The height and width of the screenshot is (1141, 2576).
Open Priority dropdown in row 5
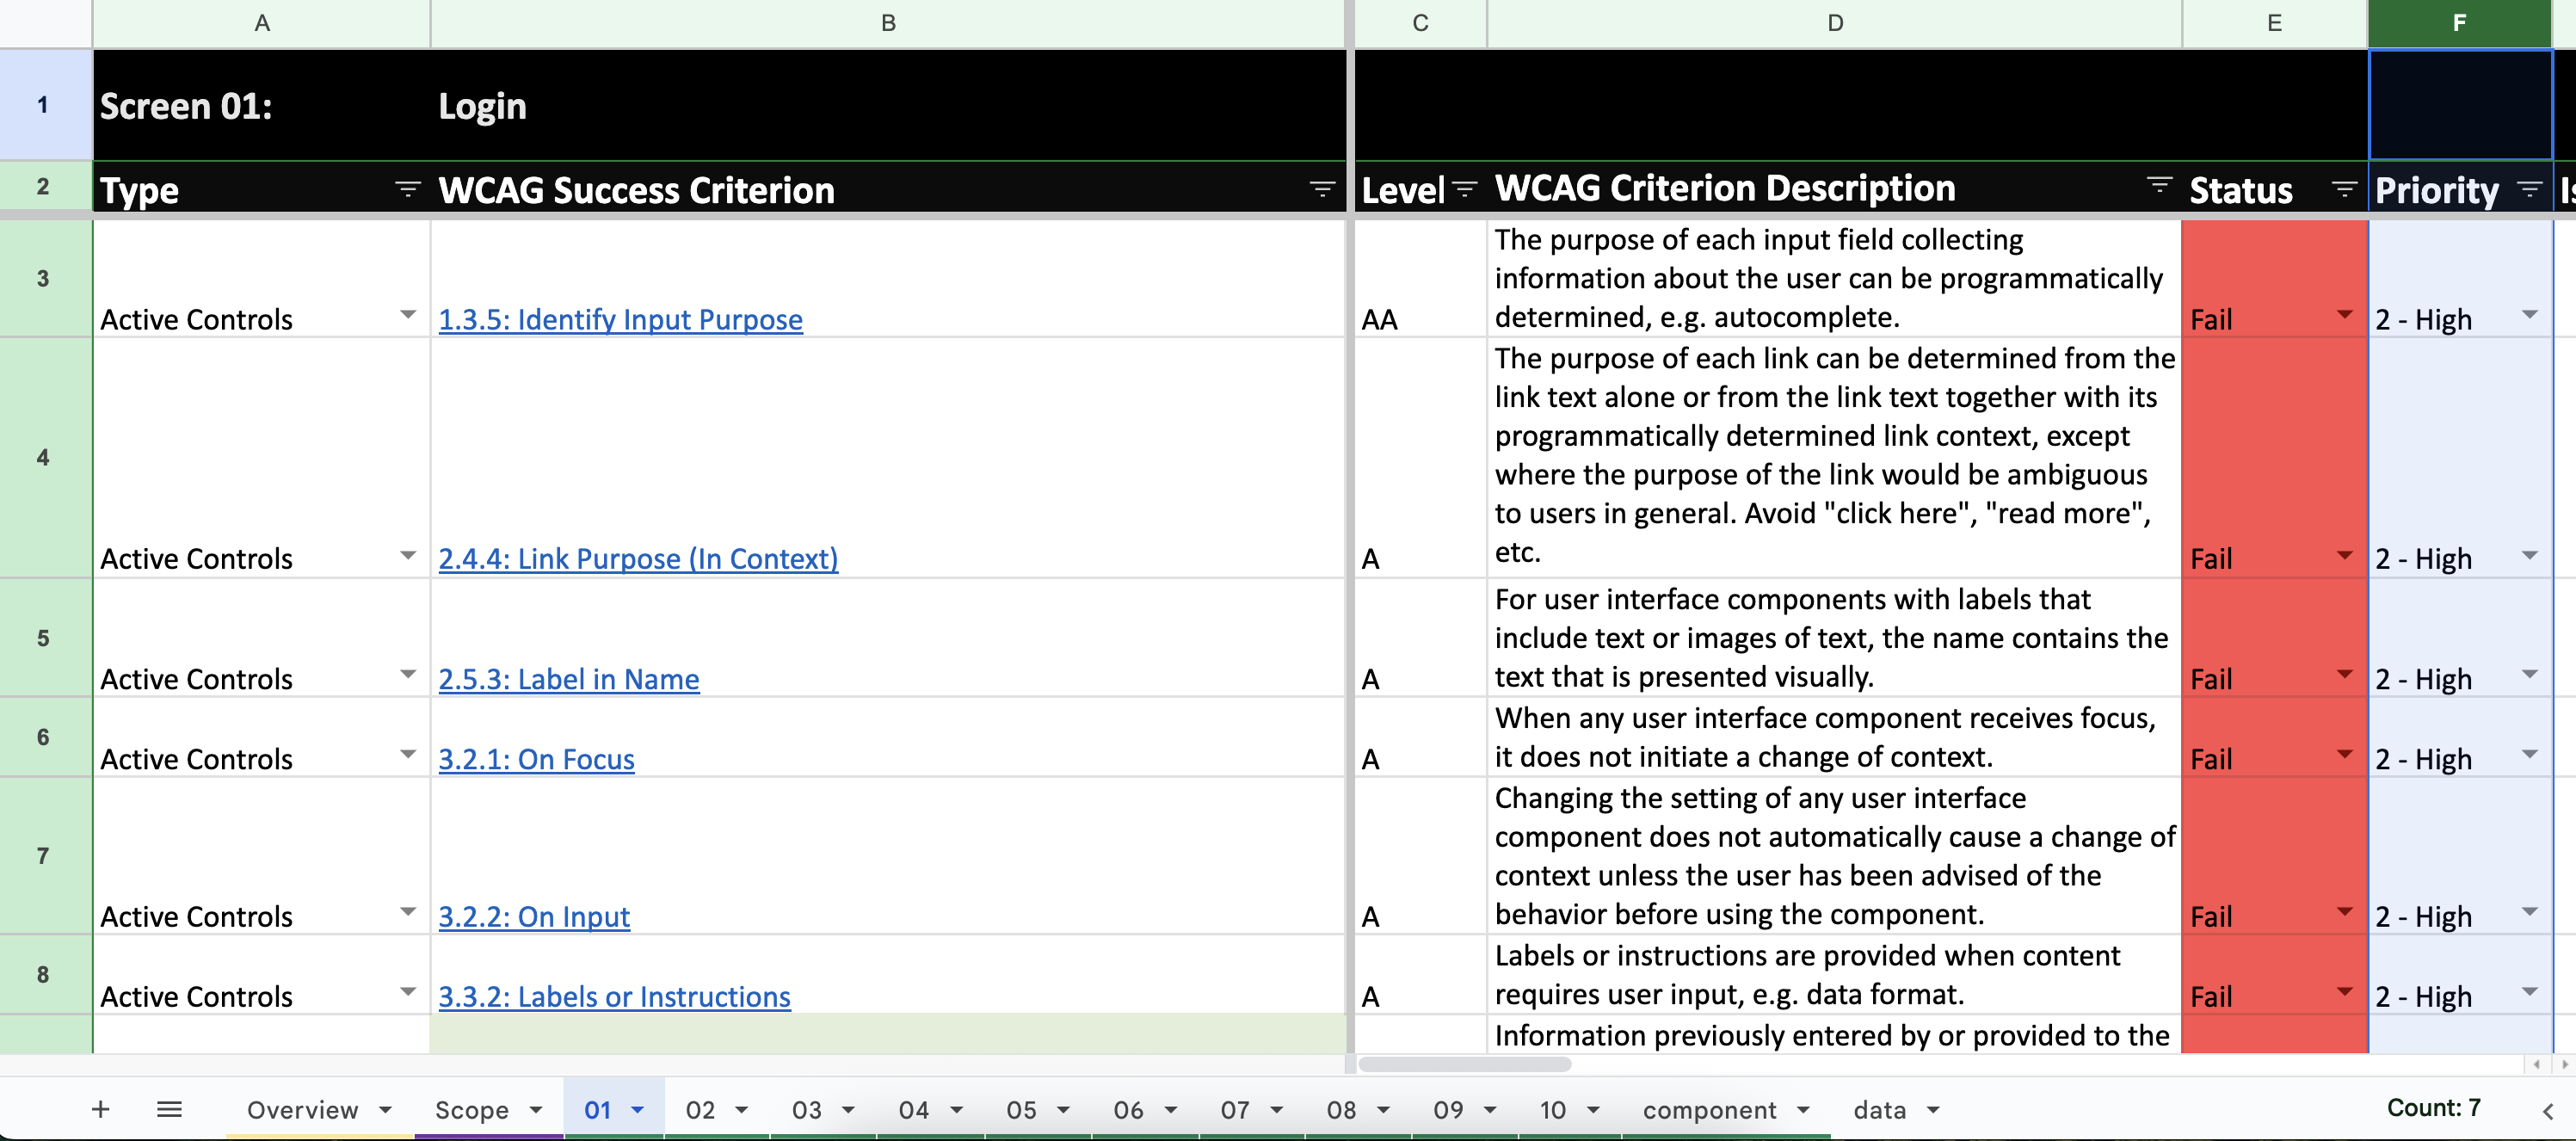[2529, 675]
